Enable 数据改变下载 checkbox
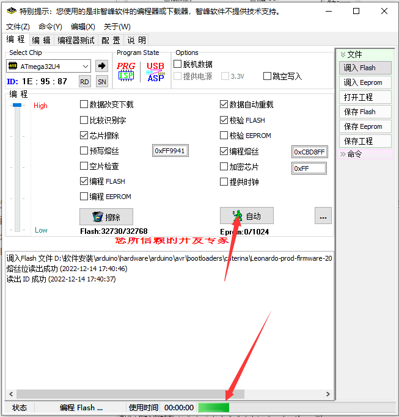The width and height of the screenshot is (399, 417). point(84,104)
